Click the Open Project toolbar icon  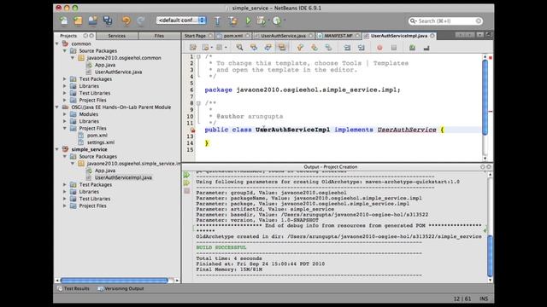(x=93, y=20)
